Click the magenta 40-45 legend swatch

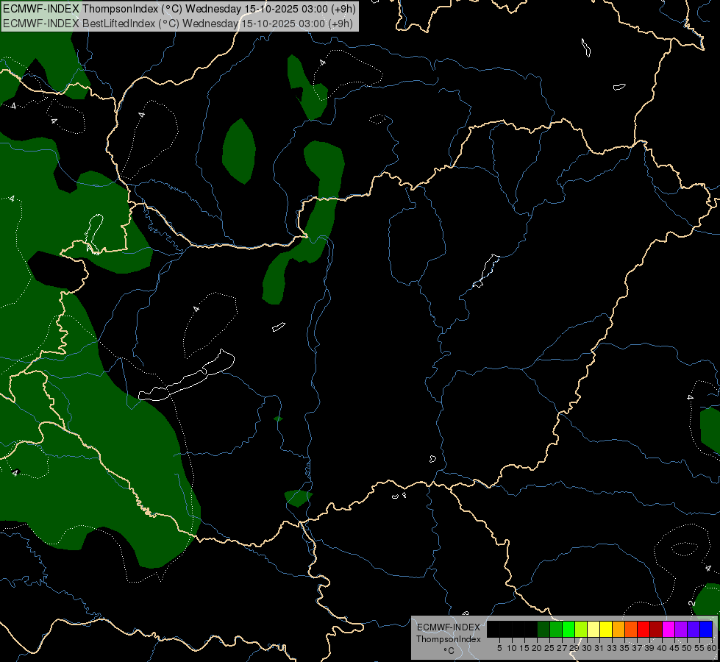(x=669, y=629)
